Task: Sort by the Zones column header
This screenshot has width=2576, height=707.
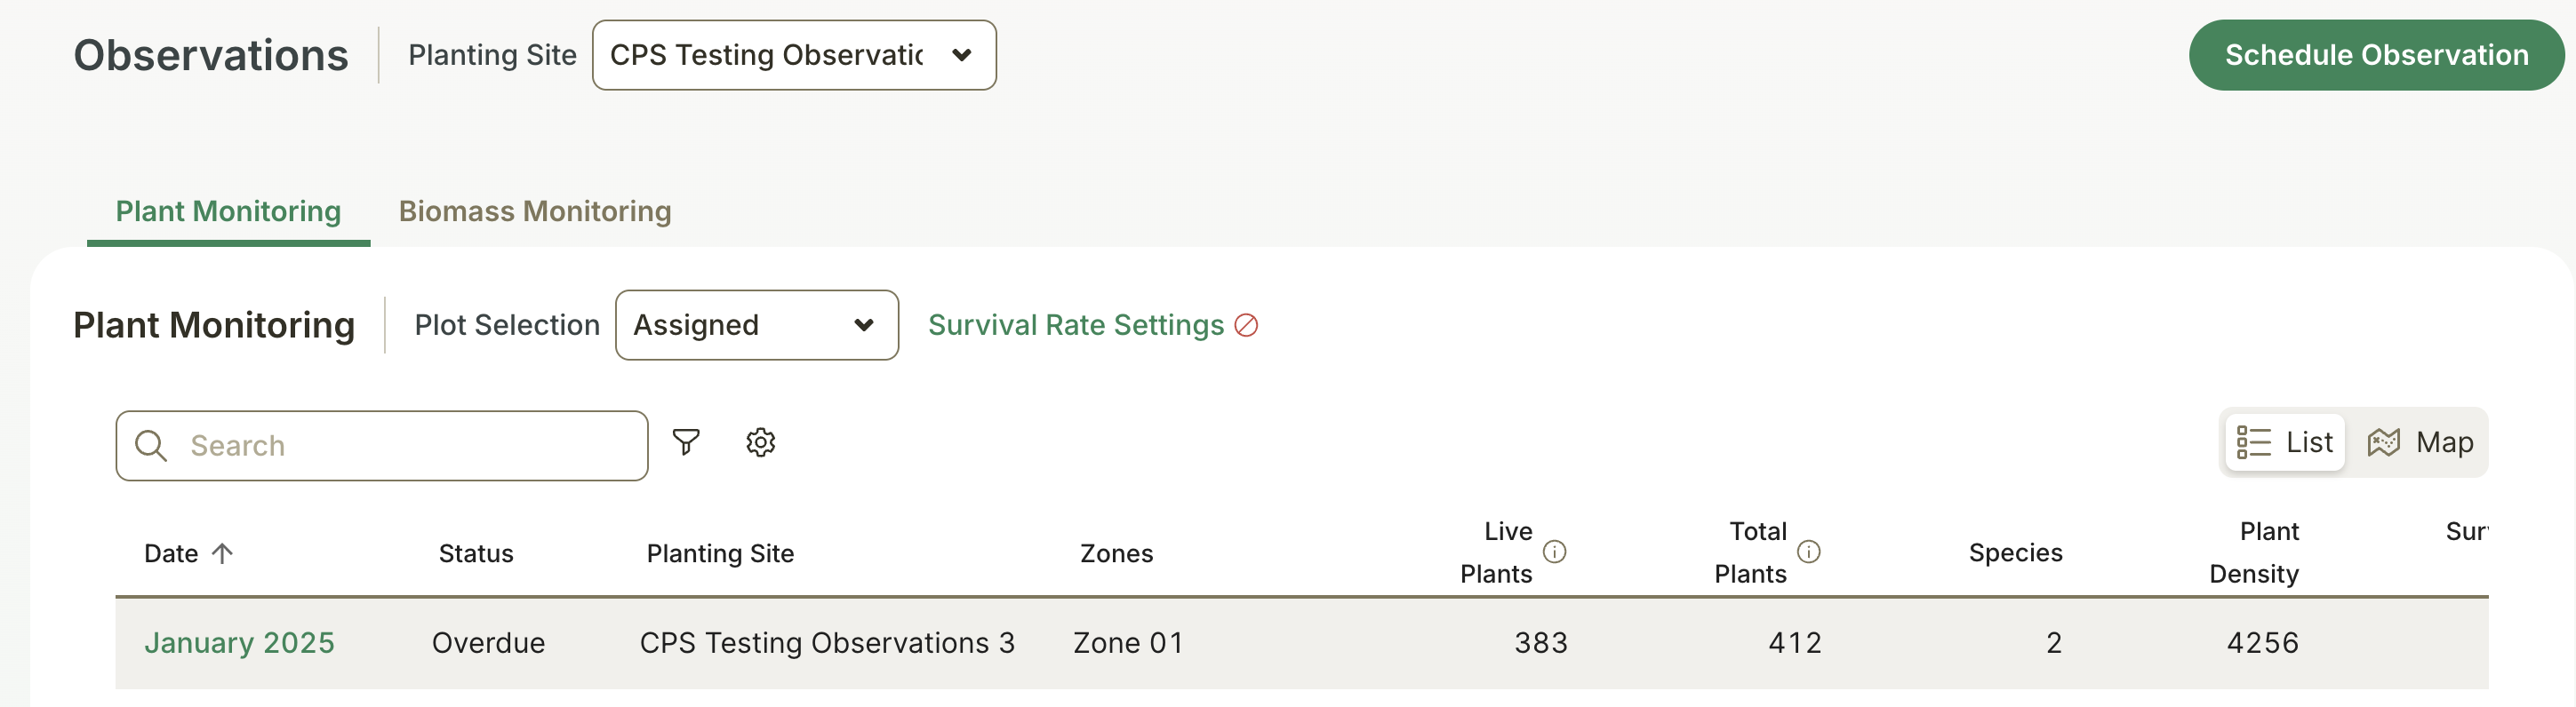Action: 1116,553
